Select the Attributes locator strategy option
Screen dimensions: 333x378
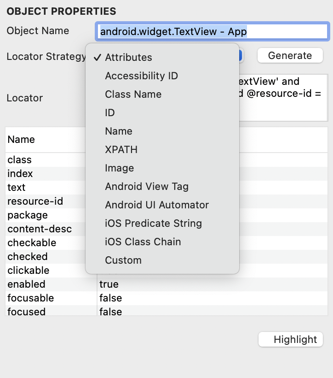(128, 57)
